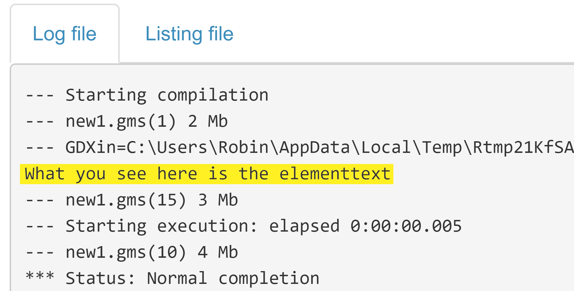The width and height of the screenshot is (574, 291).
Task: Click the "Starting execution:" text
Action: 161,226
